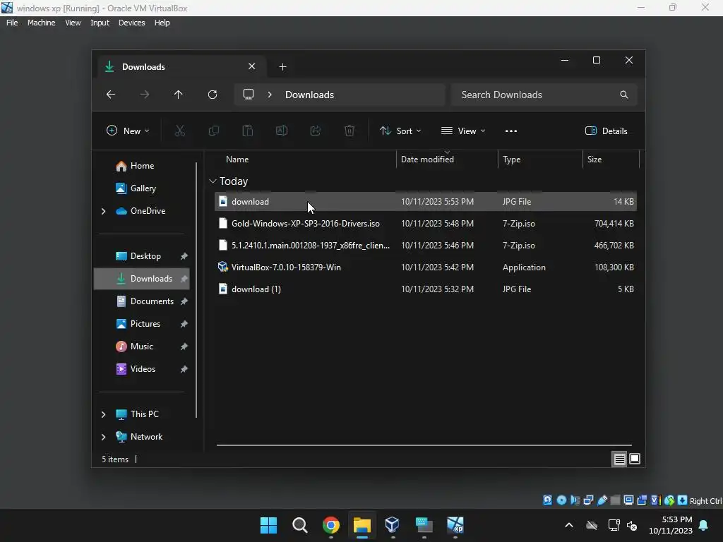Open VirtualBox File menu
The height and width of the screenshot is (542, 723).
(x=12, y=23)
